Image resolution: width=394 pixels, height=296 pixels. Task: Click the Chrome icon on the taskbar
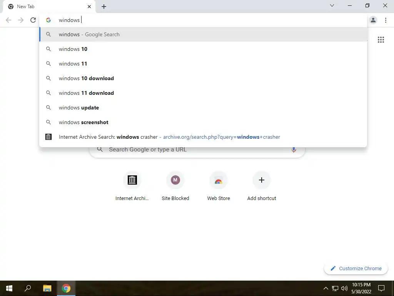tap(66, 288)
